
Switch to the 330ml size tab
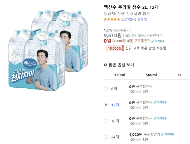pyautogui.click(x=120, y=75)
